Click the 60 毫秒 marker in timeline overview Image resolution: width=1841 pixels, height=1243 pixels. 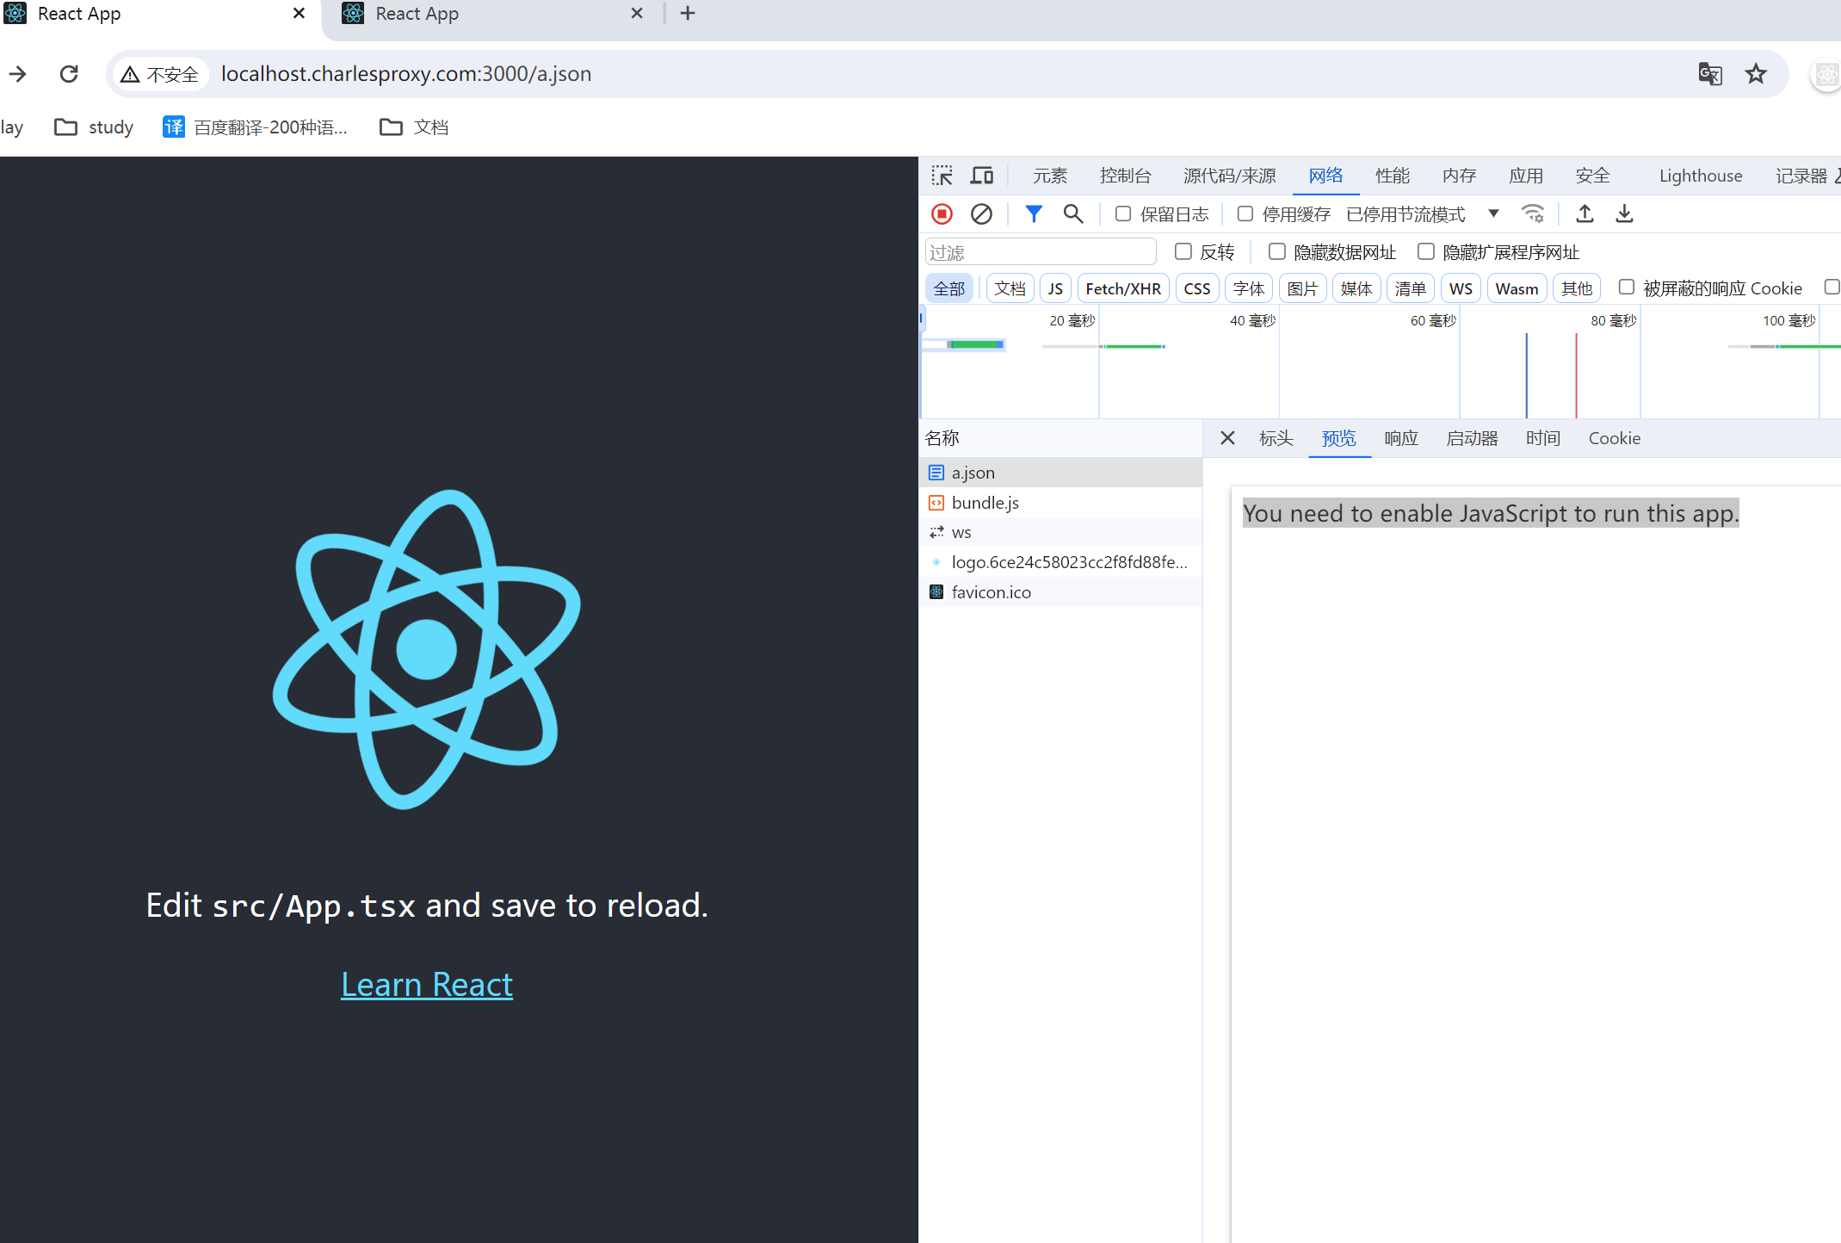[1433, 321]
